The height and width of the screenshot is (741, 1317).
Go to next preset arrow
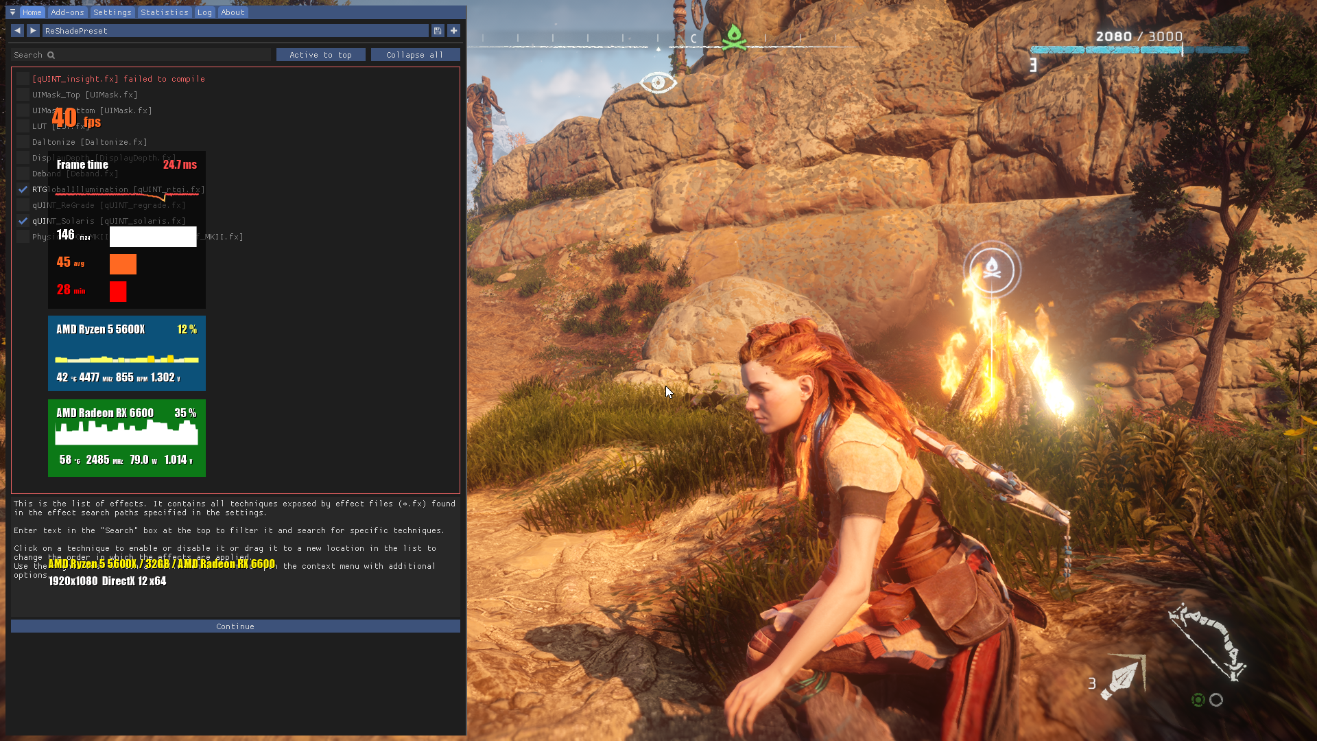point(33,31)
